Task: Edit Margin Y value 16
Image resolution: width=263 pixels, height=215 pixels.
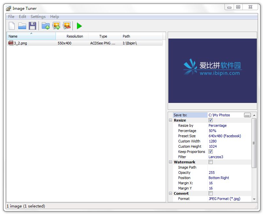Action: point(211,188)
